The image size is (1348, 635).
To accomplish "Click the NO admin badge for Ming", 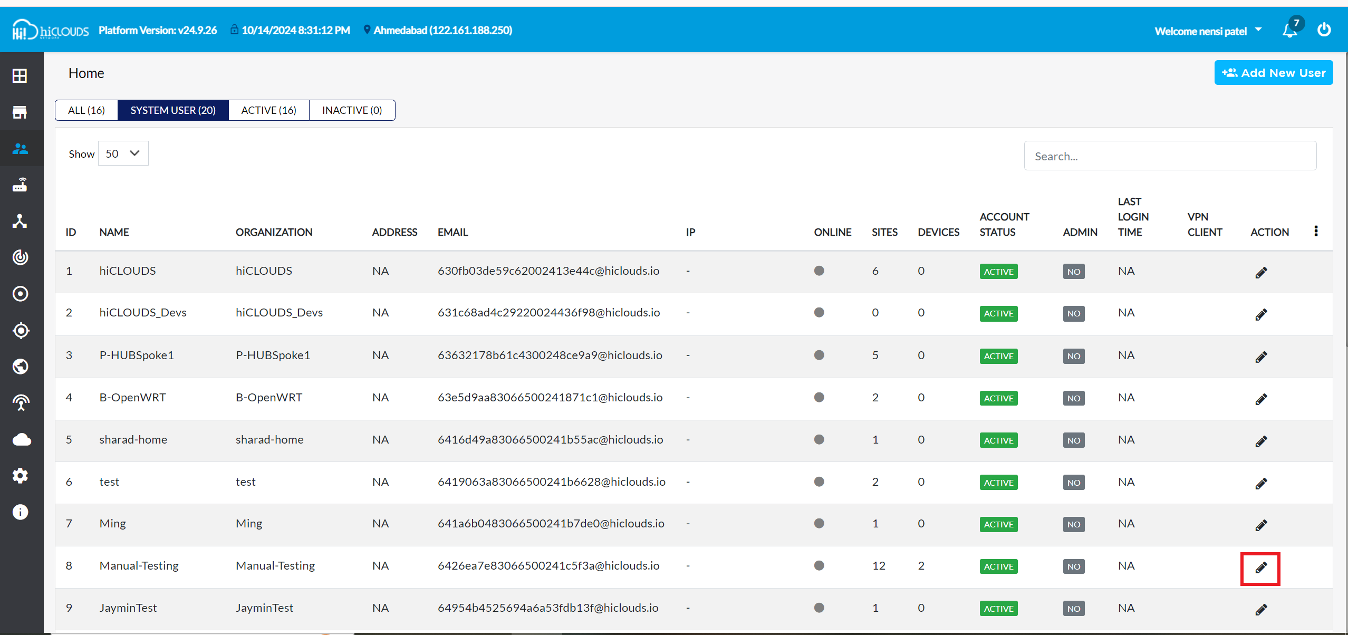I will point(1074,524).
